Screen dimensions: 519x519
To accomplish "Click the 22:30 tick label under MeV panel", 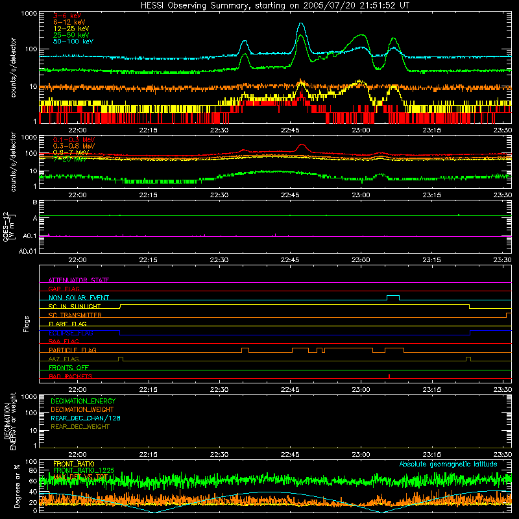I will tap(219, 195).
